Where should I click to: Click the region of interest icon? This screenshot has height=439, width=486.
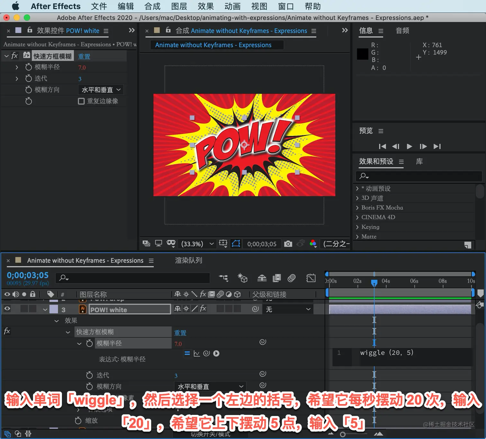[x=223, y=243]
